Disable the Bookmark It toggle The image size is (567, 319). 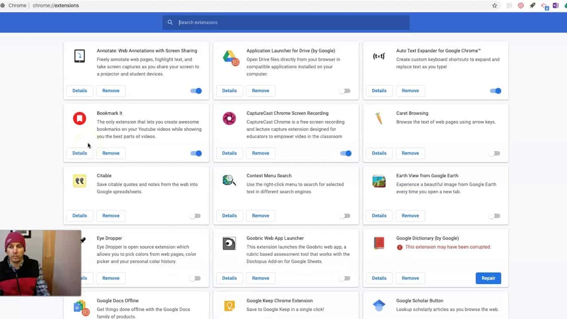coord(196,153)
